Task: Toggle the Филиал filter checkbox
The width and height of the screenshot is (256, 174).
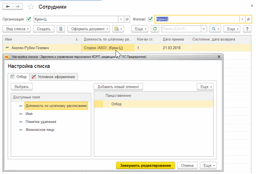Action: coord(150,19)
